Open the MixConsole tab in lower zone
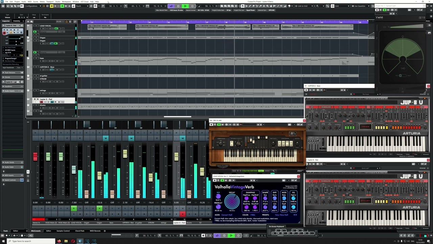This screenshot has width=433, height=244. pyautogui.click(x=36, y=231)
